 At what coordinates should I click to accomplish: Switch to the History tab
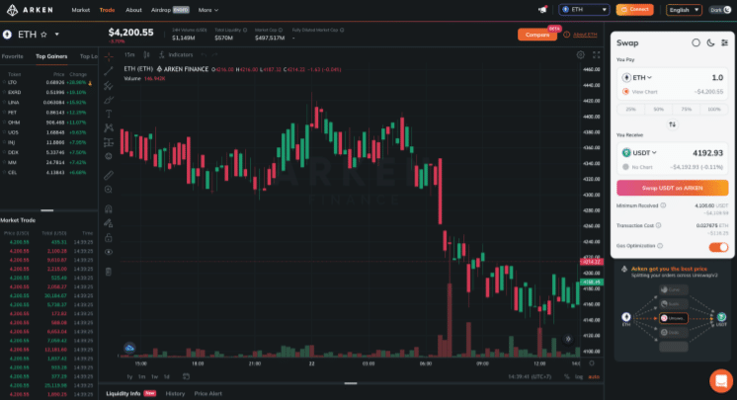pyautogui.click(x=175, y=394)
